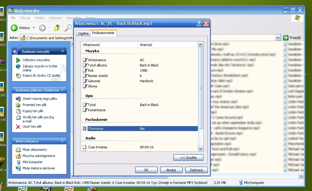Collapse the Zadania muzyki panel
This screenshot has height=191, width=312.
pyautogui.click(x=62, y=51)
